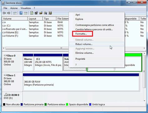The width and height of the screenshot is (148, 113).
Task: Sort by the Volume column header
Action: [15, 19]
